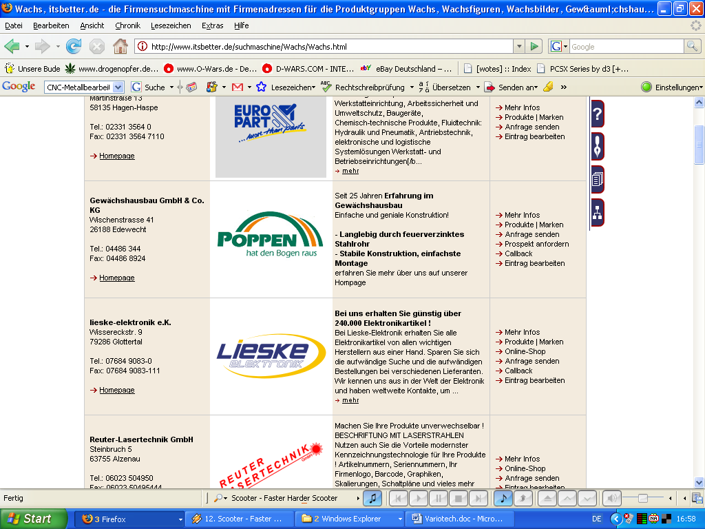705x529 pixels.
Task: Skip to the next track in the player bar
Action: [x=478, y=498]
